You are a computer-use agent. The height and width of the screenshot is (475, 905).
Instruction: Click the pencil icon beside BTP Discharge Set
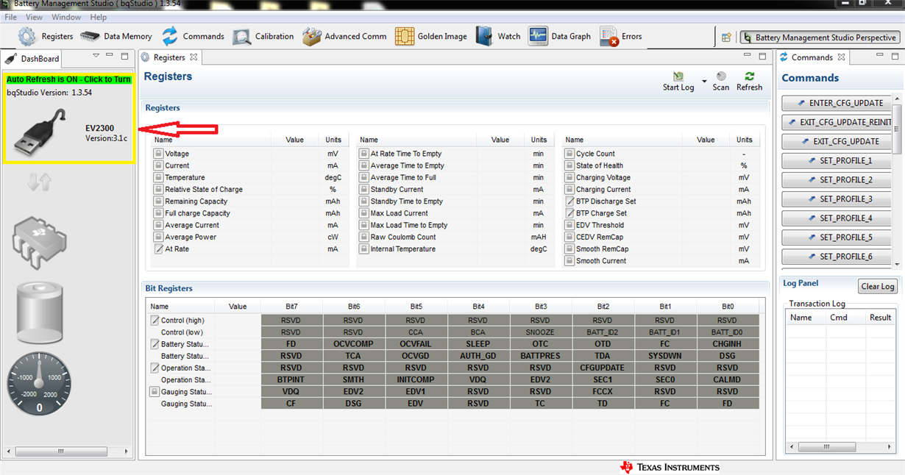(x=569, y=201)
